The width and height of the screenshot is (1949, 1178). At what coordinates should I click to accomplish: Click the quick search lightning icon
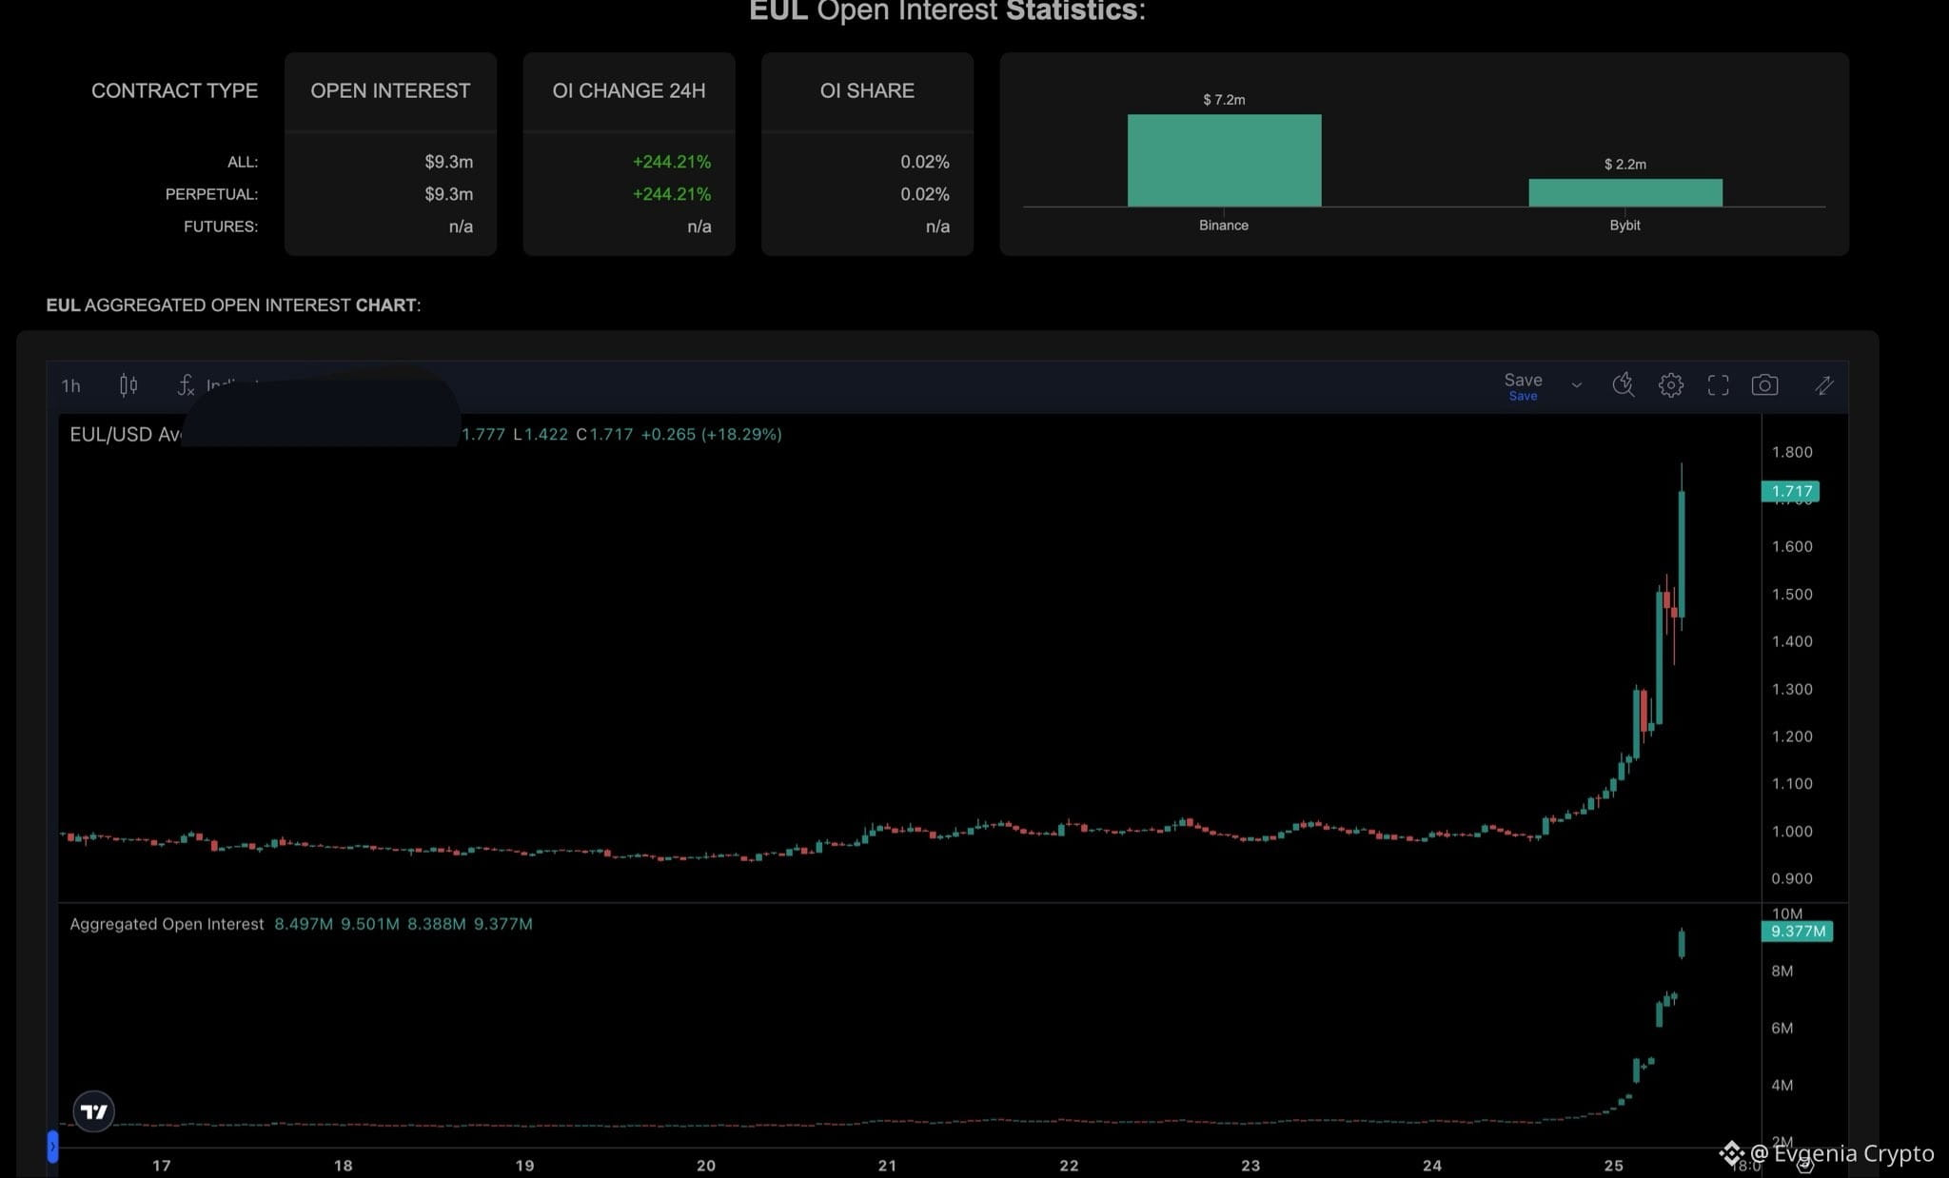pos(1624,385)
